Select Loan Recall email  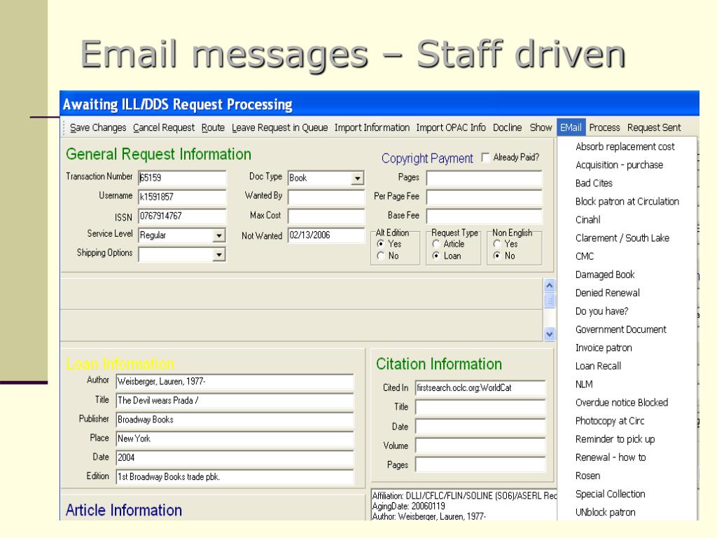tap(598, 366)
